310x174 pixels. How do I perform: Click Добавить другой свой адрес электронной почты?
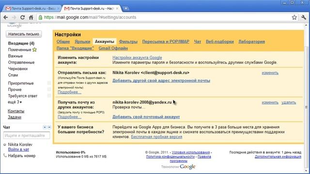[x=161, y=81]
